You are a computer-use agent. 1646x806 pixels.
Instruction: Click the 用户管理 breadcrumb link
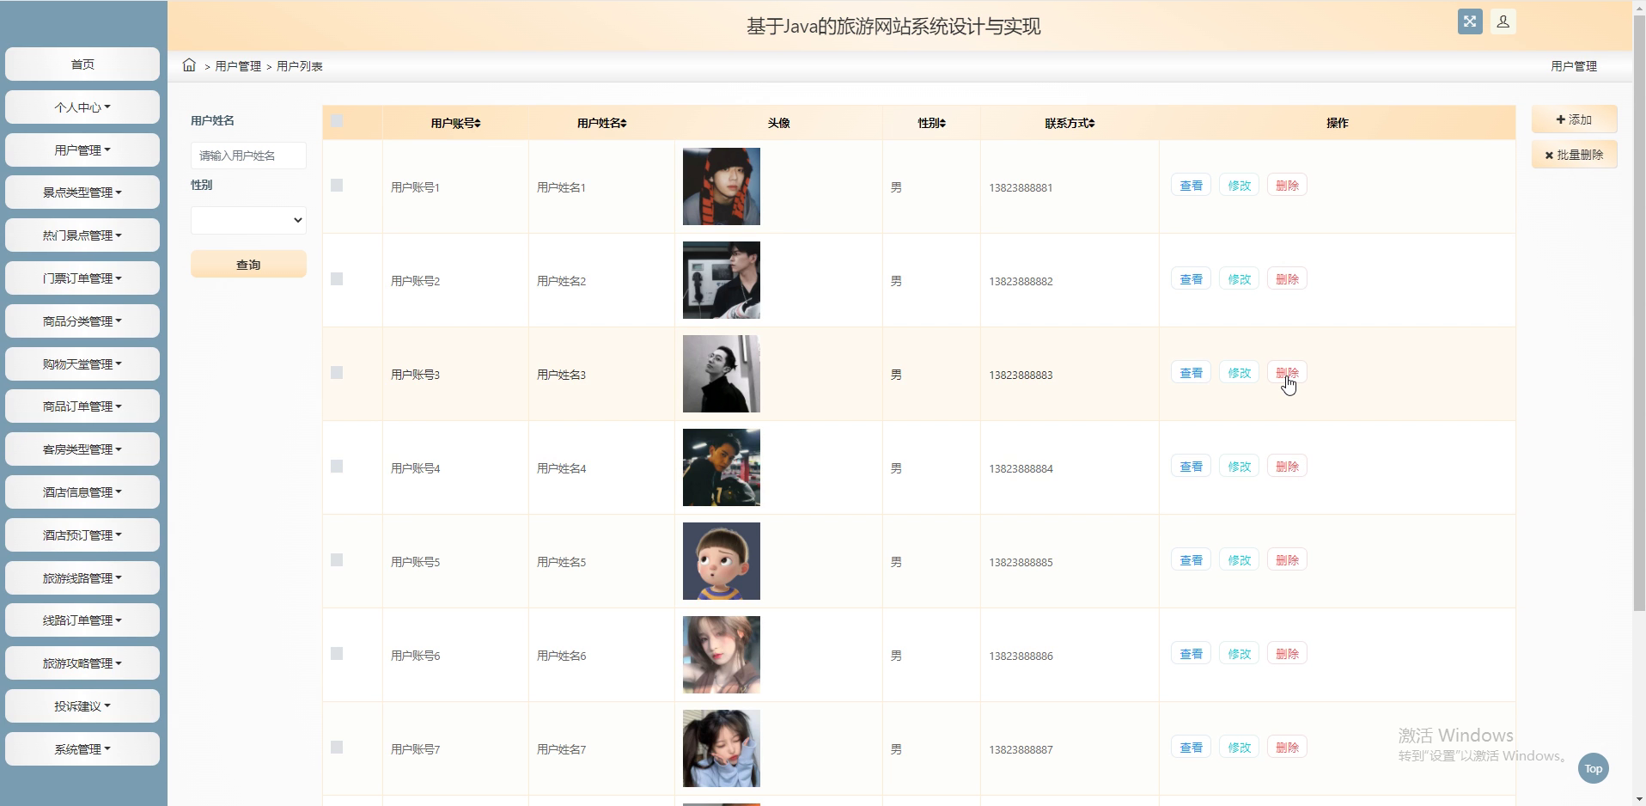238,66
